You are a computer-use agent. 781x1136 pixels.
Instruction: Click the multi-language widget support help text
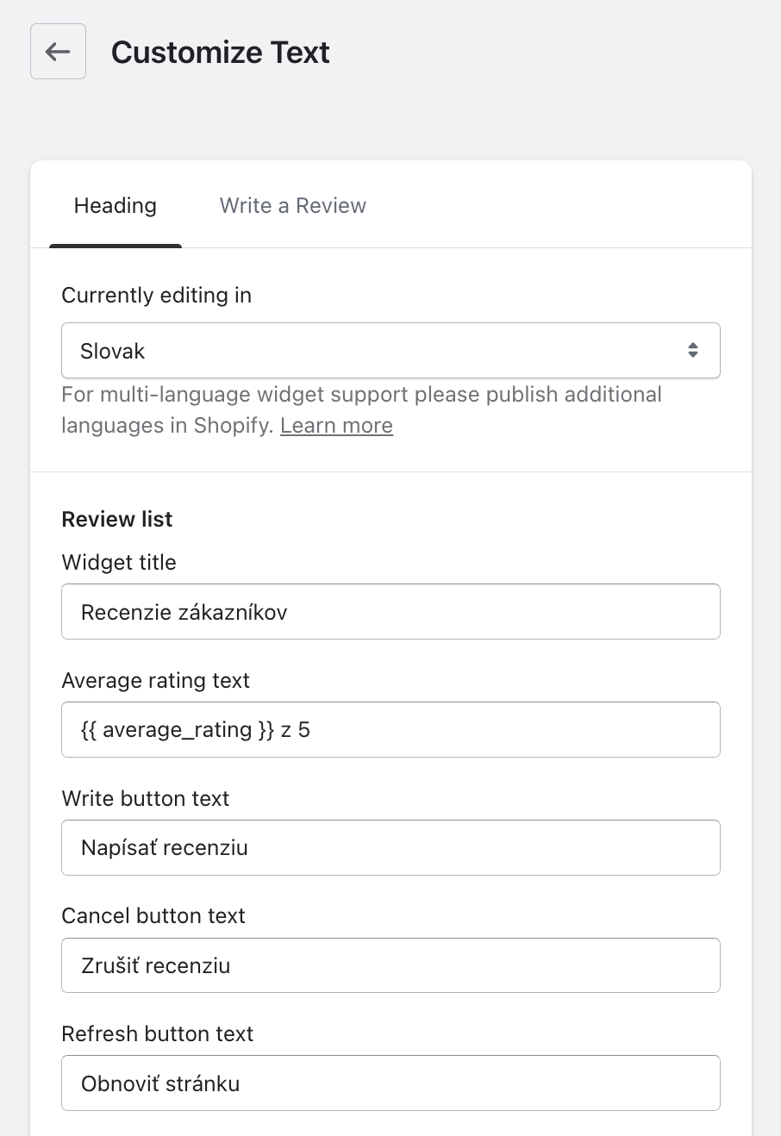point(361,396)
